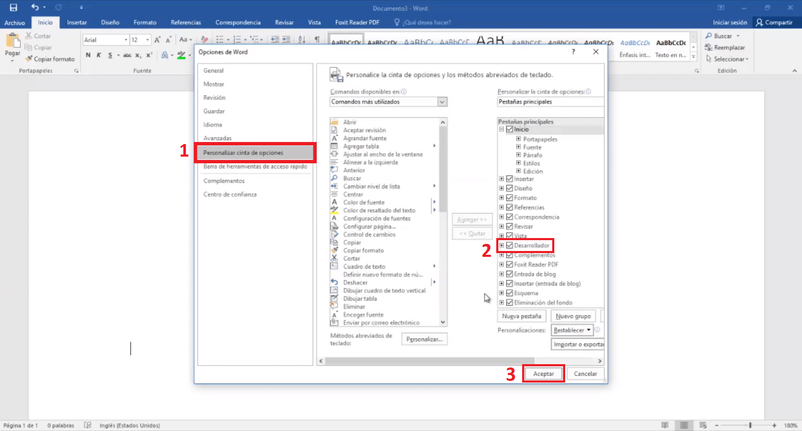The image size is (802, 431).
Task: Expand the Párrafo group node
Action: [518, 155]
